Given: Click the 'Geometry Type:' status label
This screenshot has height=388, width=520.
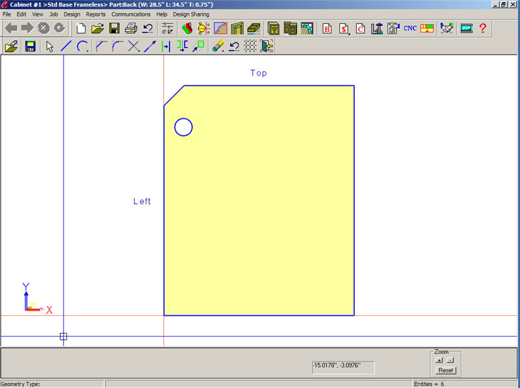Looking at the screenshot, I should coord(21,384).
